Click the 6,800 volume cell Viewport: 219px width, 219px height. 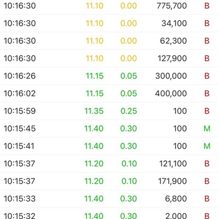coord(176,199)
